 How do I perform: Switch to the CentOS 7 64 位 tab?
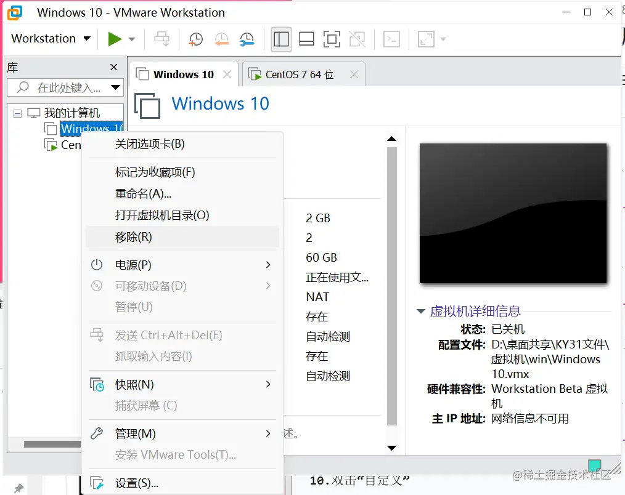(300, 74)
